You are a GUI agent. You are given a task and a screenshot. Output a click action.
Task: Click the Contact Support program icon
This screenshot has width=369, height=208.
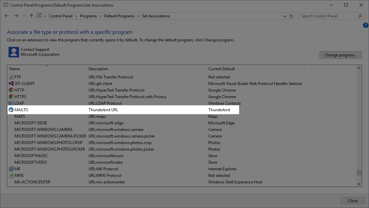[x=14, y=52]
